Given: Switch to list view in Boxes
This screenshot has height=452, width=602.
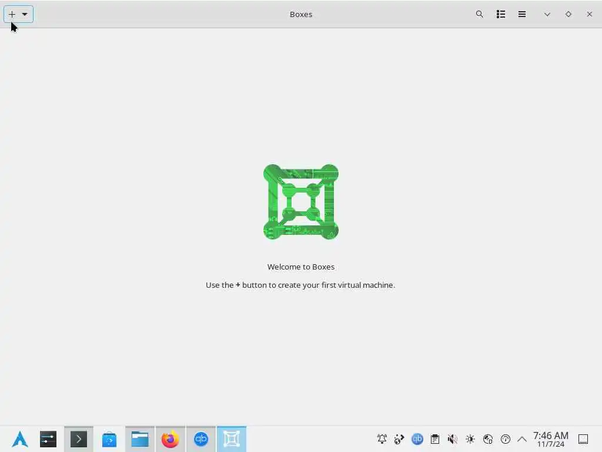Looking at the screenshot, I should (x=501, y=14).
